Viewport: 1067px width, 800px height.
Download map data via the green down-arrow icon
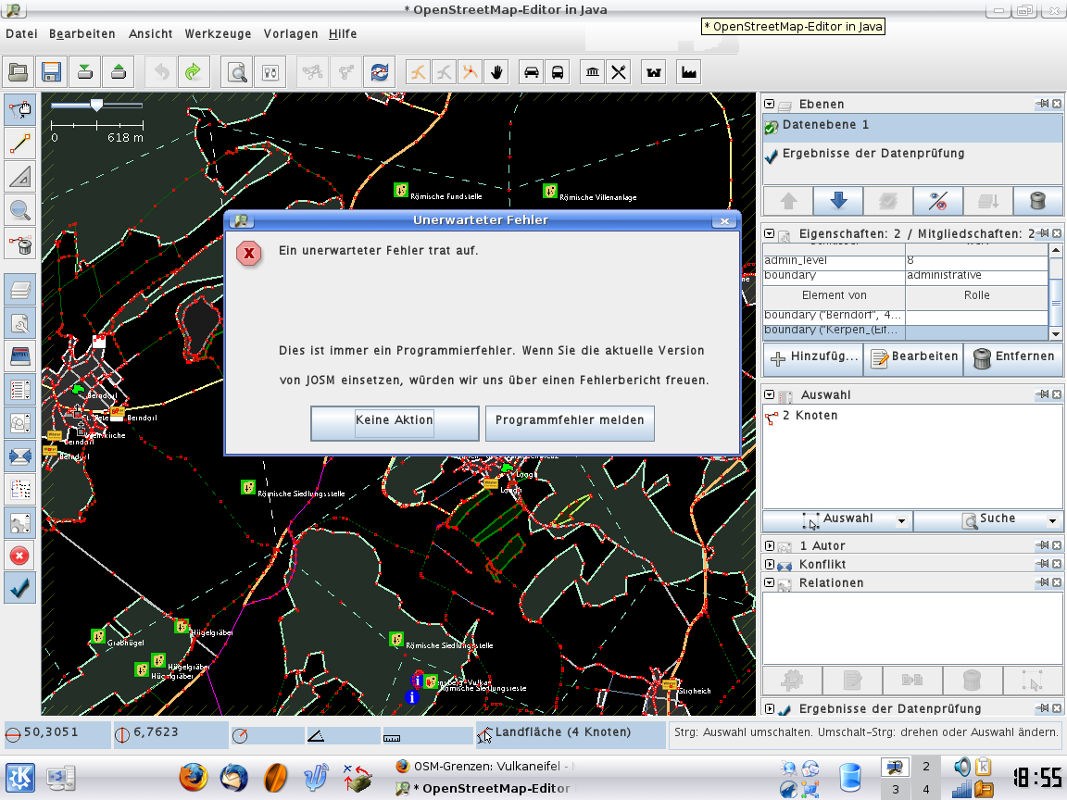(x=85, y=72)
